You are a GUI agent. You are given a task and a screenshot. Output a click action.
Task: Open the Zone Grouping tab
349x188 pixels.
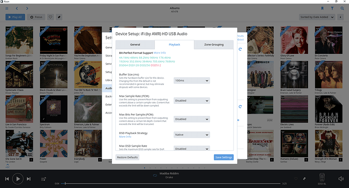pyautogui.click(x=214, y=44)
